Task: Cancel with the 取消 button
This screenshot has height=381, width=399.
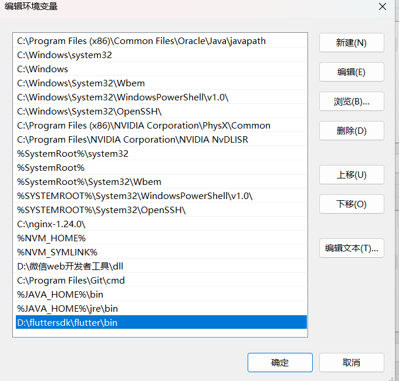Action: [x=351, y=362]
